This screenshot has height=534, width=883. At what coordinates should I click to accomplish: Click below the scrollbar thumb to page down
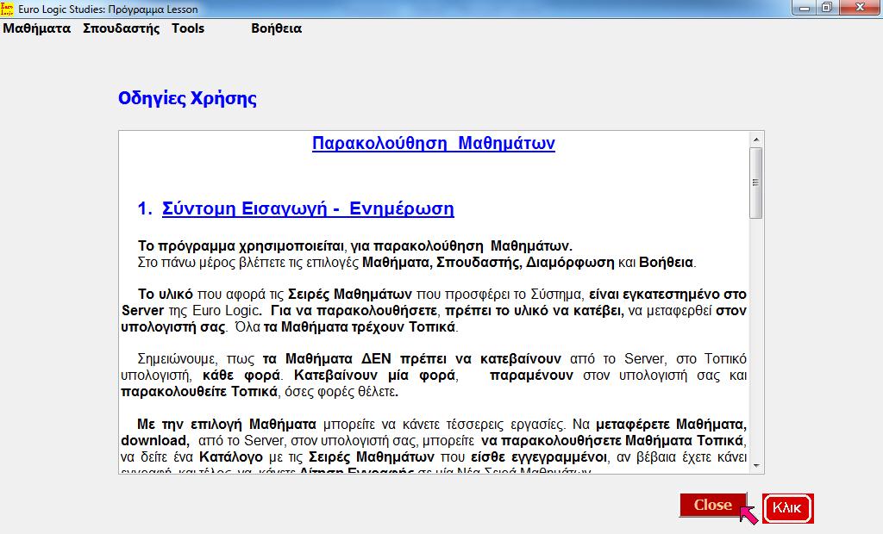(758, 345)
